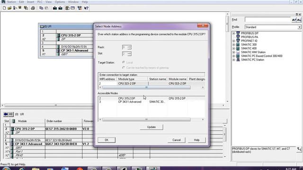Click the Save floppy disk icon
The width and height of the screenshot is (303, 170).
(x=20, y=8)
